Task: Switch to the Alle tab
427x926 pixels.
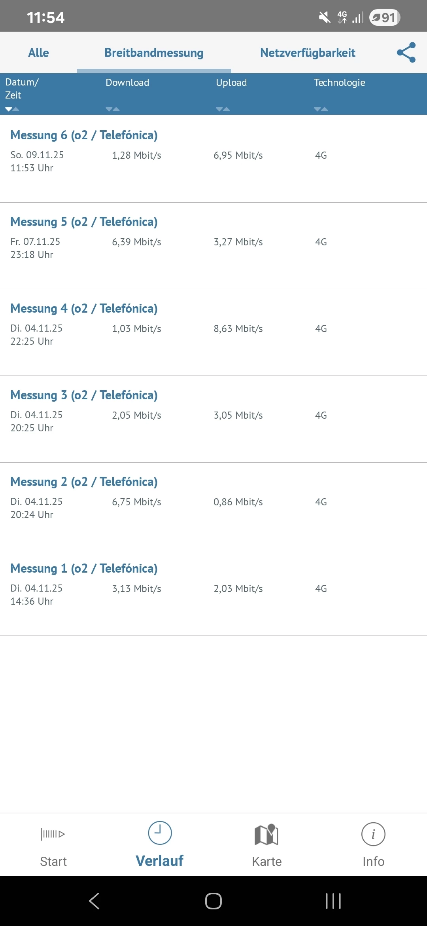Action: (x=38, y=53)
